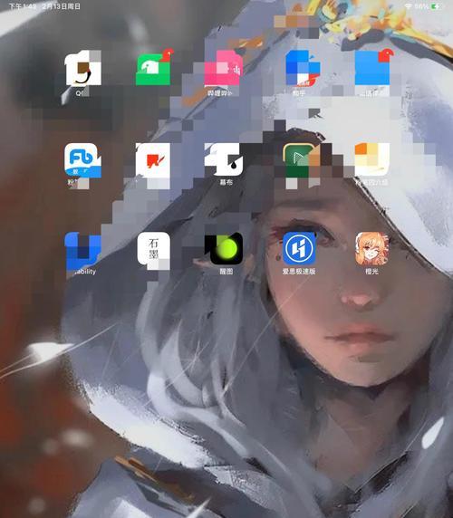Tap the Wi-Fi indicator in status bar
Screen dimensions: 453x518
(x=409, y=6)
